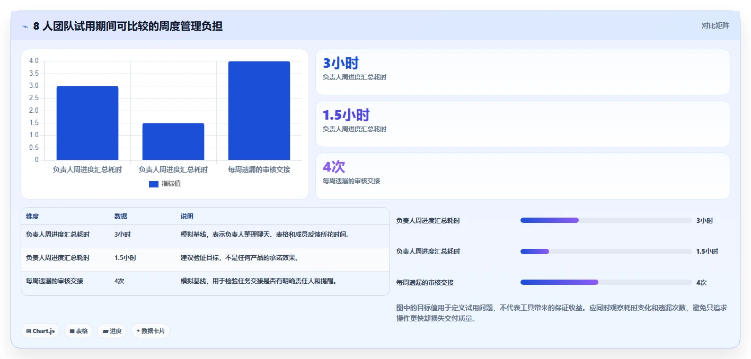Click the progress bar ending with 1.5小时

click(x=606, y=252)
